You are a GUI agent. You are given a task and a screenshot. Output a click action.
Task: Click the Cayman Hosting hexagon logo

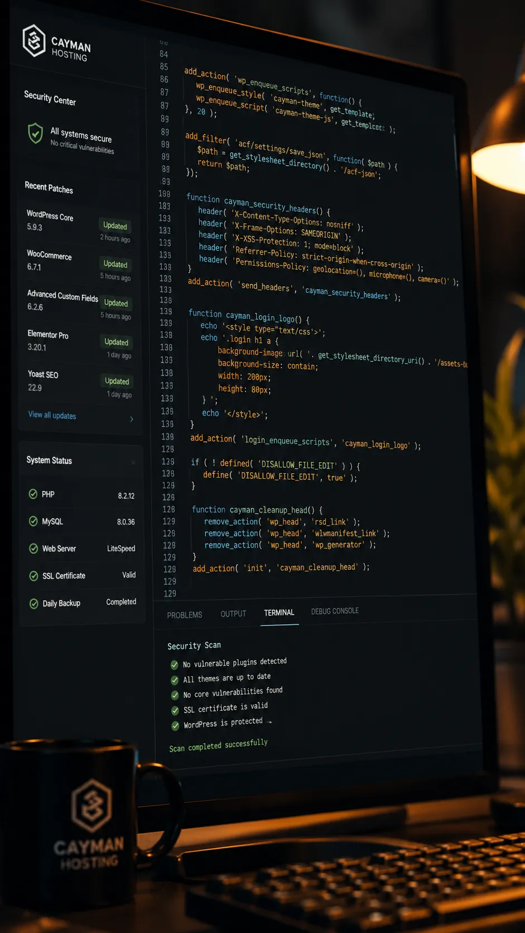pyautogui.click(x=34, y=41)
